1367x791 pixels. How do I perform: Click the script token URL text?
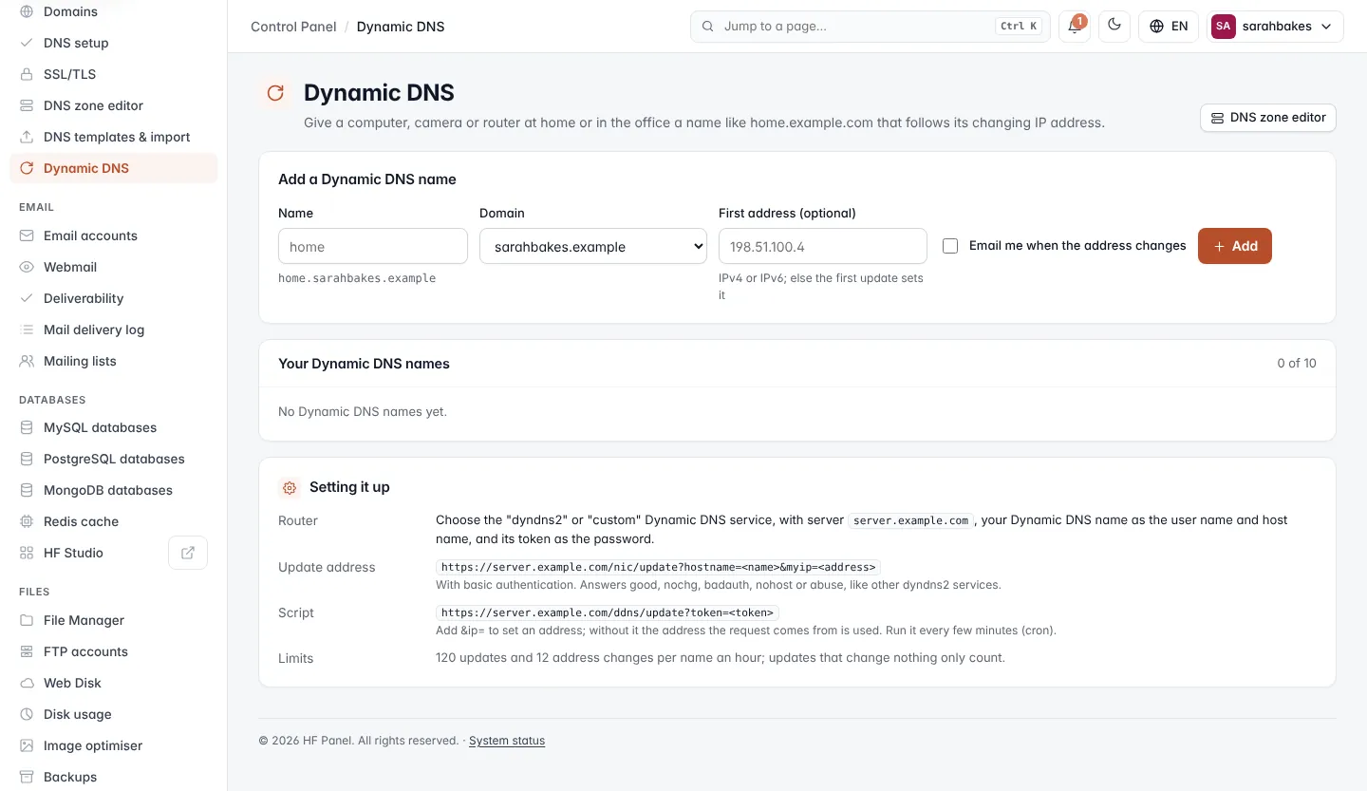(x=608, y=612)
